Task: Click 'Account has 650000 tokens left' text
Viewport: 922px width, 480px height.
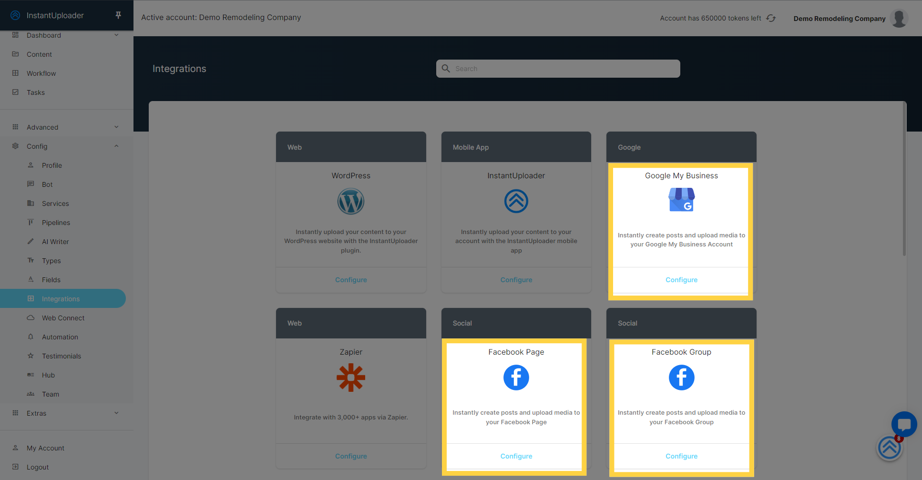Action: tap(710, 18)
